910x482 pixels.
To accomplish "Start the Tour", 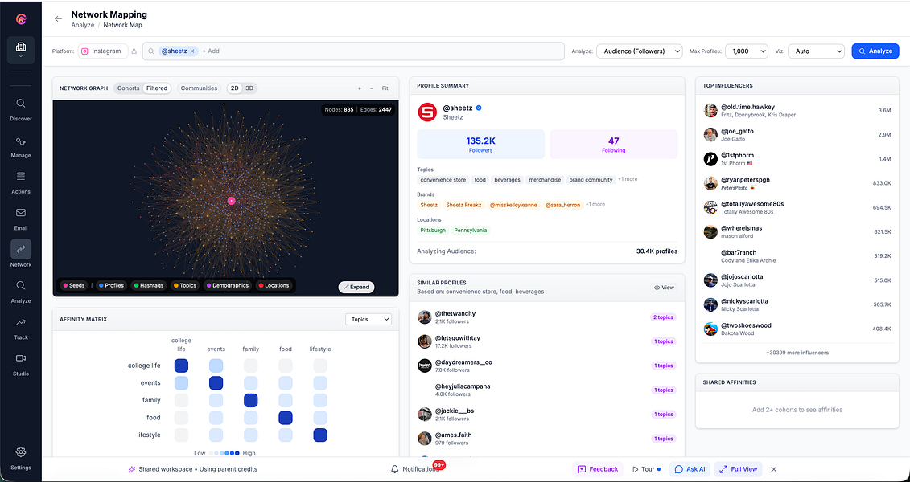I will click(646, 469).
